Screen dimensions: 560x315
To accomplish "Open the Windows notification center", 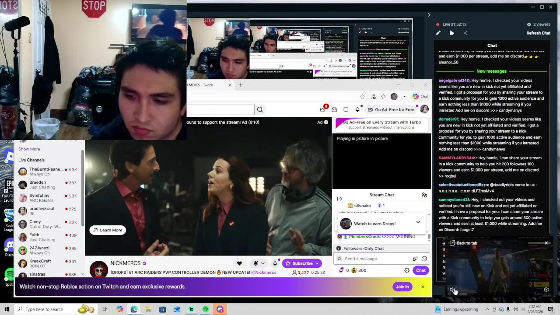I will tap(550, 309).
